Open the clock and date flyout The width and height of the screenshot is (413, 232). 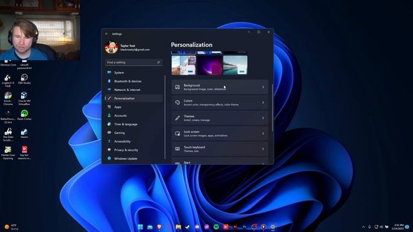point(398,227)
